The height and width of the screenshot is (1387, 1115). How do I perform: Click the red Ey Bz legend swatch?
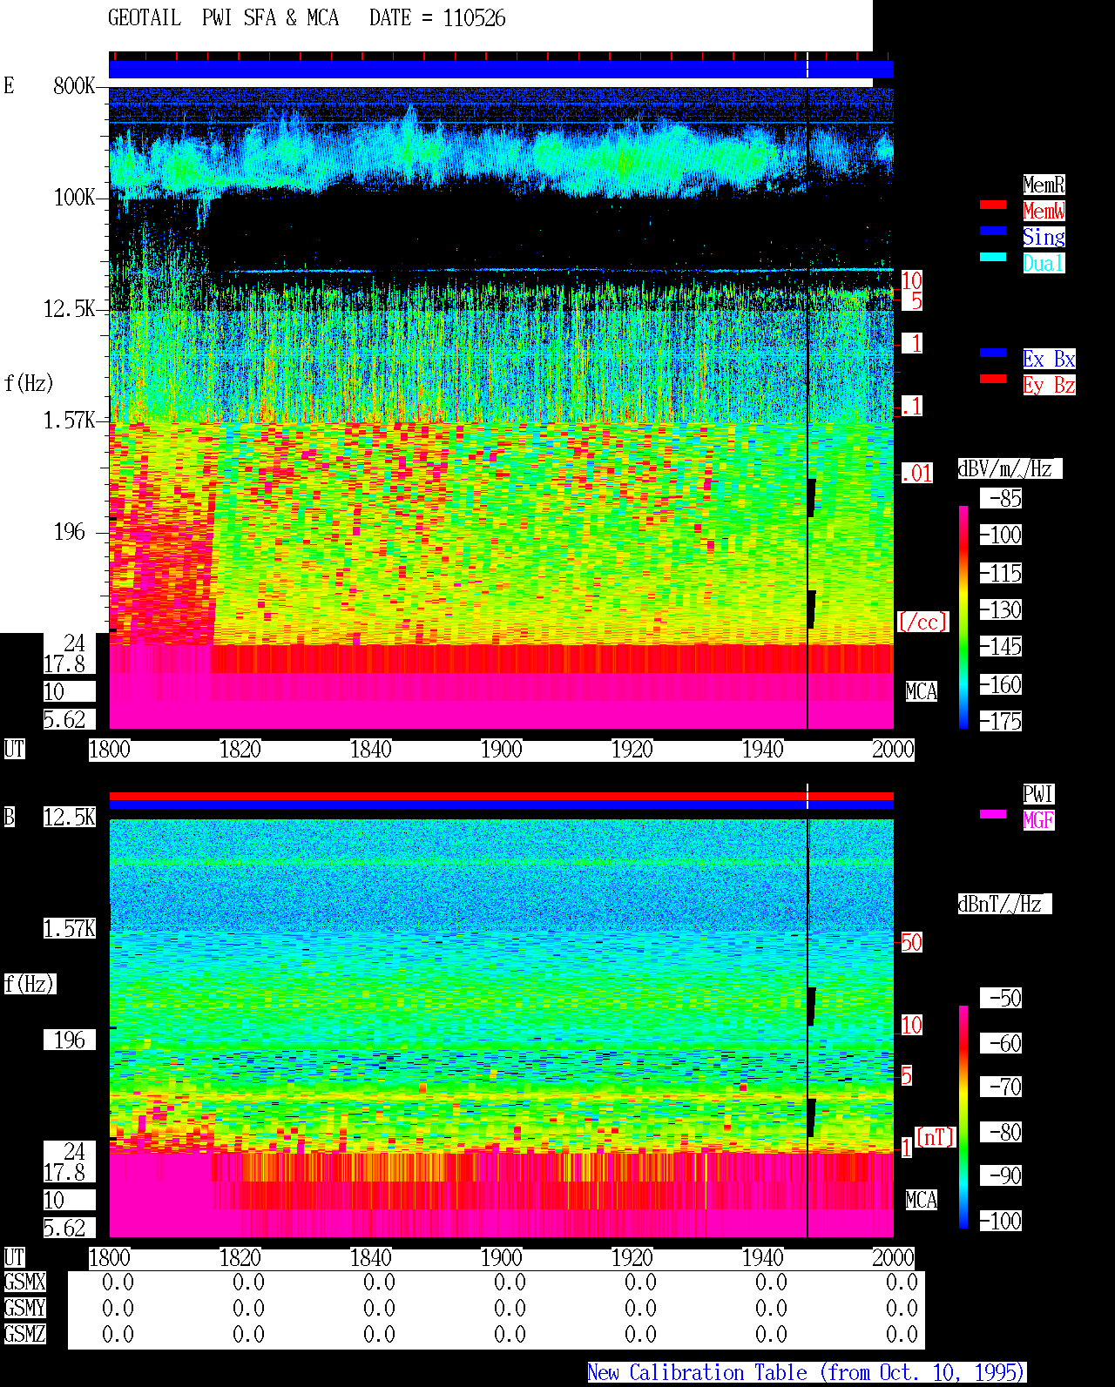pyautogui.click(x=993, y=379)
